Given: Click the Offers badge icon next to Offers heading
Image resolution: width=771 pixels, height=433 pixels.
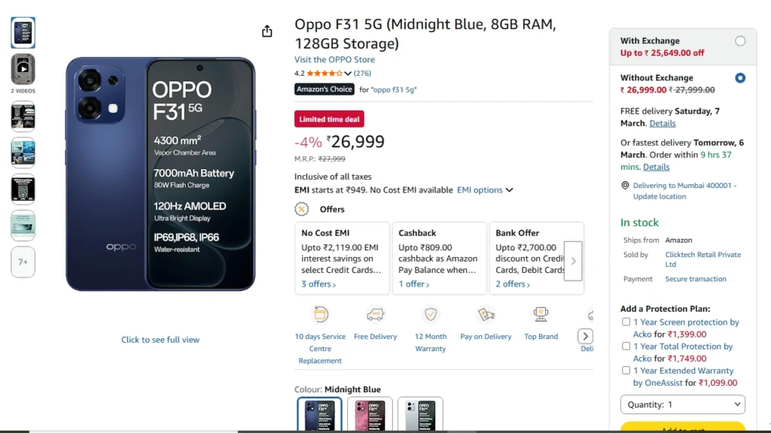Looking at the screenshot, I should (x=301, y=209).
